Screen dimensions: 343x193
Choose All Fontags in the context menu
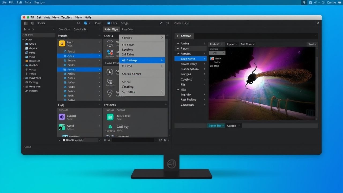point(142,60)
